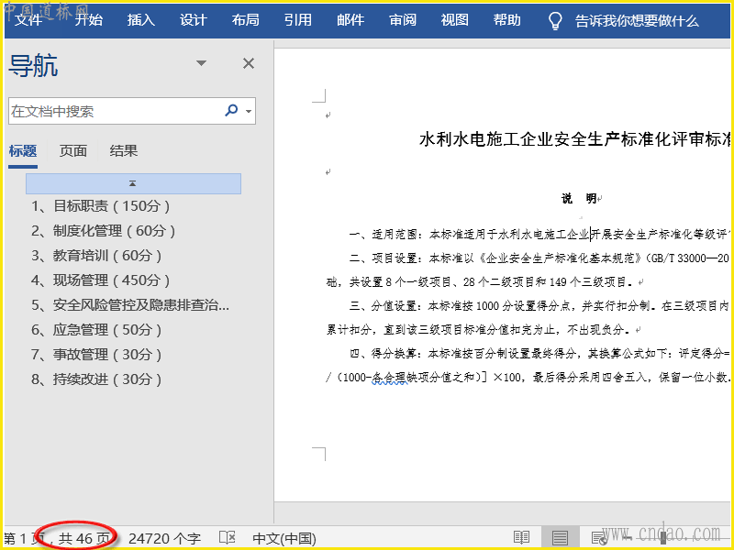734x550 pixels.
Task: Open the 插入 ribbon tab
Action: (x=141, y=20)
